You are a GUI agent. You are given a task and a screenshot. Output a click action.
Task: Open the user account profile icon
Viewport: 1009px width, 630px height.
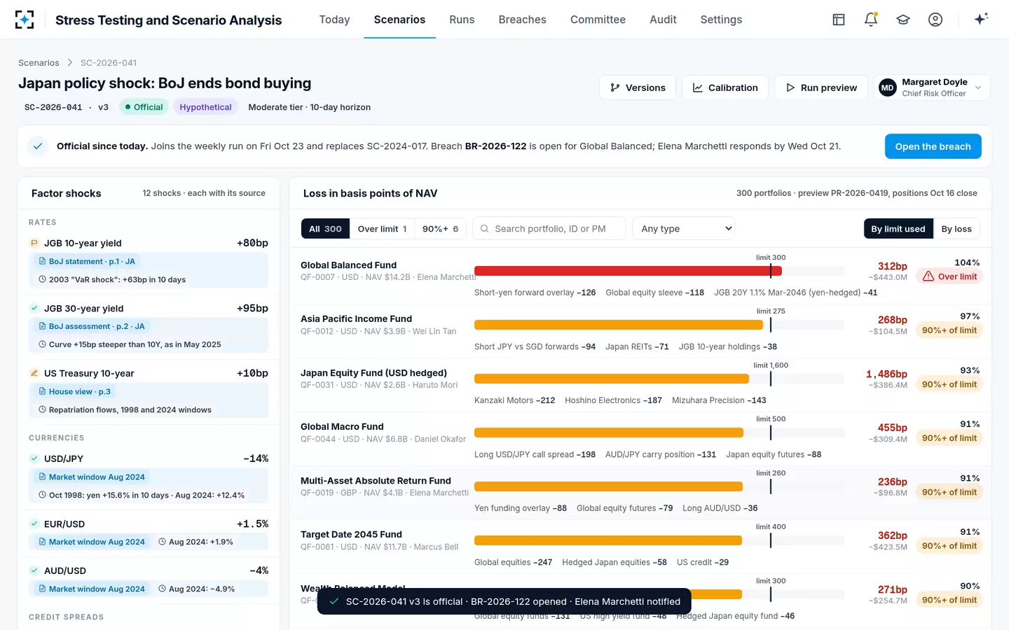pyautogui.click(x=935, y=20)
